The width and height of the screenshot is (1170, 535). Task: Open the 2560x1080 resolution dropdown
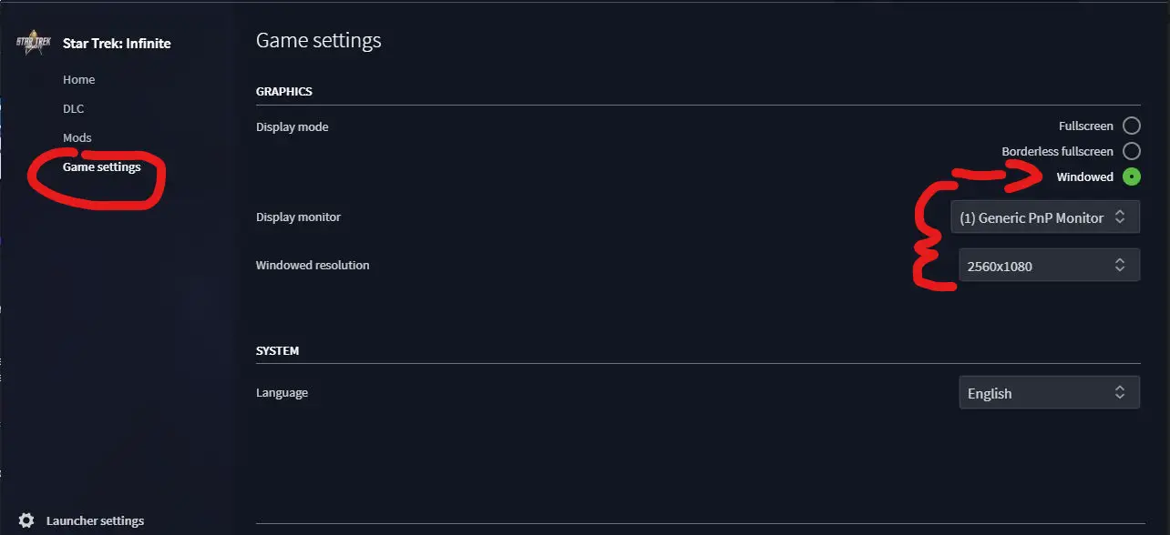(x=1049, y=265)
